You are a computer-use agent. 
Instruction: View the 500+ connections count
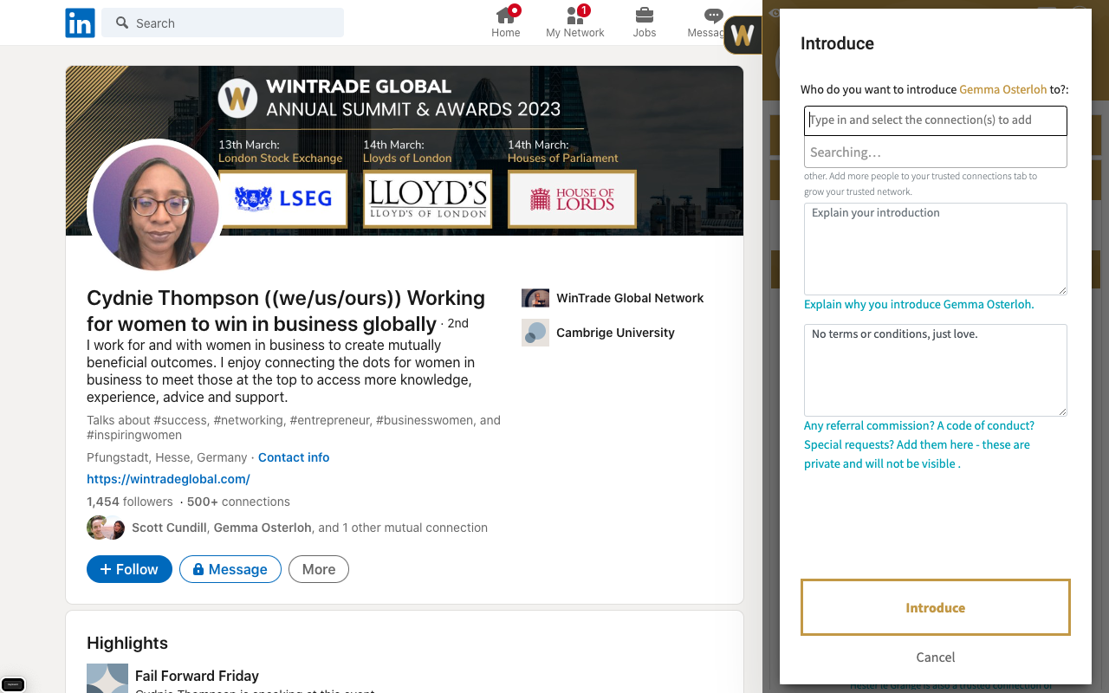(x=238, y=502)
